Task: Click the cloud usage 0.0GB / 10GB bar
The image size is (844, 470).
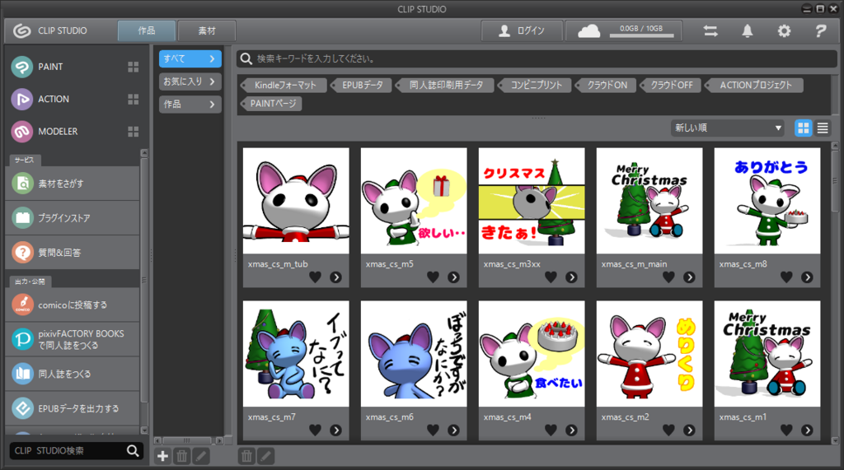Action: 641,32
